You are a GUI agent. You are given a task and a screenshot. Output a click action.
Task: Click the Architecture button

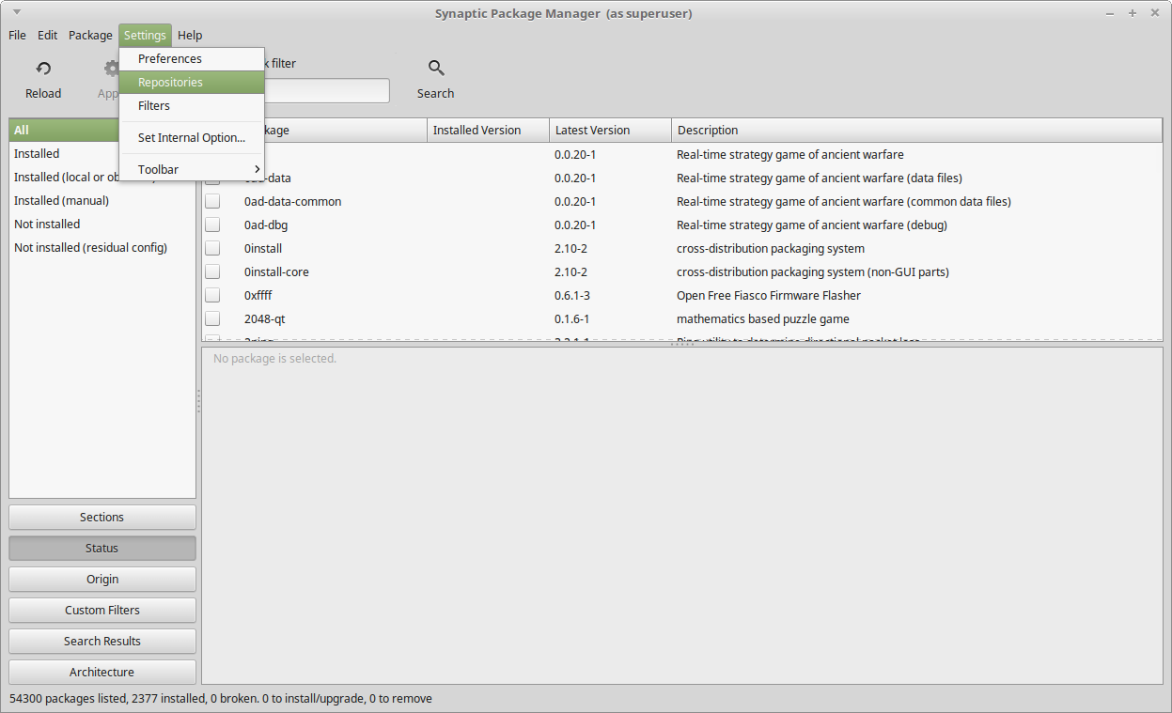[x=102, y=672]
